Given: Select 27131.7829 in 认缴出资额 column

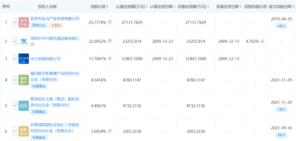Looking at the screenshot, I should click(132, 22).
